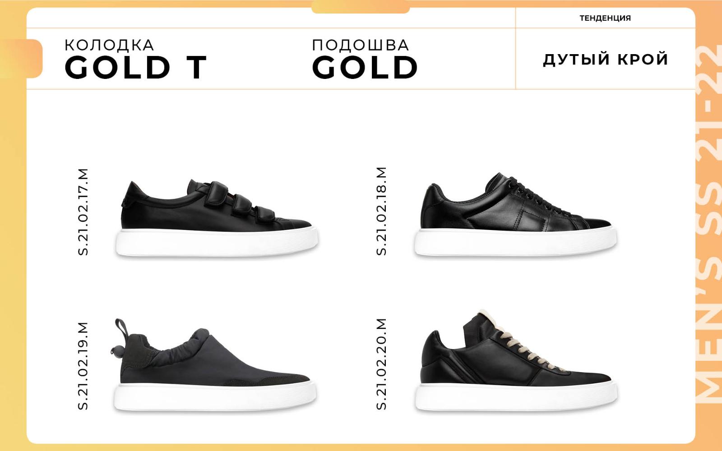Click the GOLD T last heading
722x451 pixels.
135,68
